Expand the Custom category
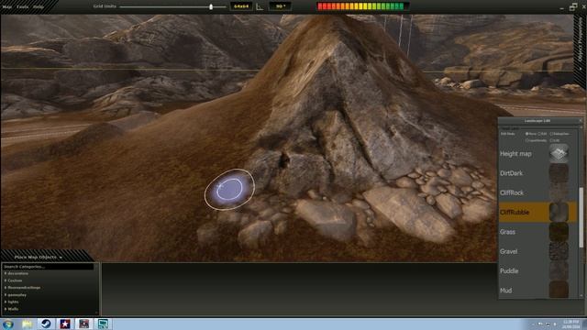Viewport: 587px width, 330px height. coord(6,280)
